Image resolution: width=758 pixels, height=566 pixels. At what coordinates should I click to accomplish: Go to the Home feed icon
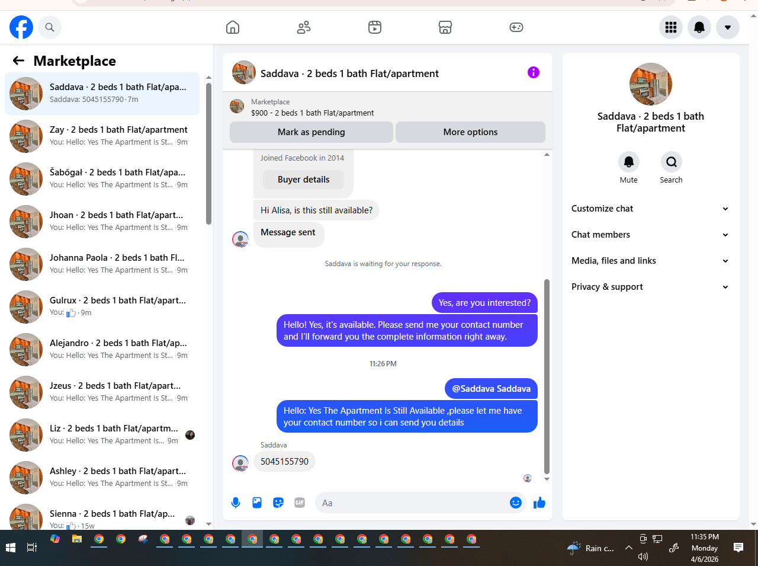pyautogui.click(x=233, y=27)
